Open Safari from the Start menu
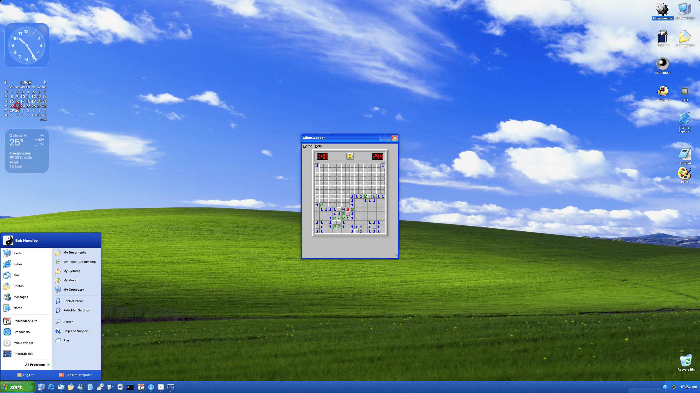 [26, 264]
